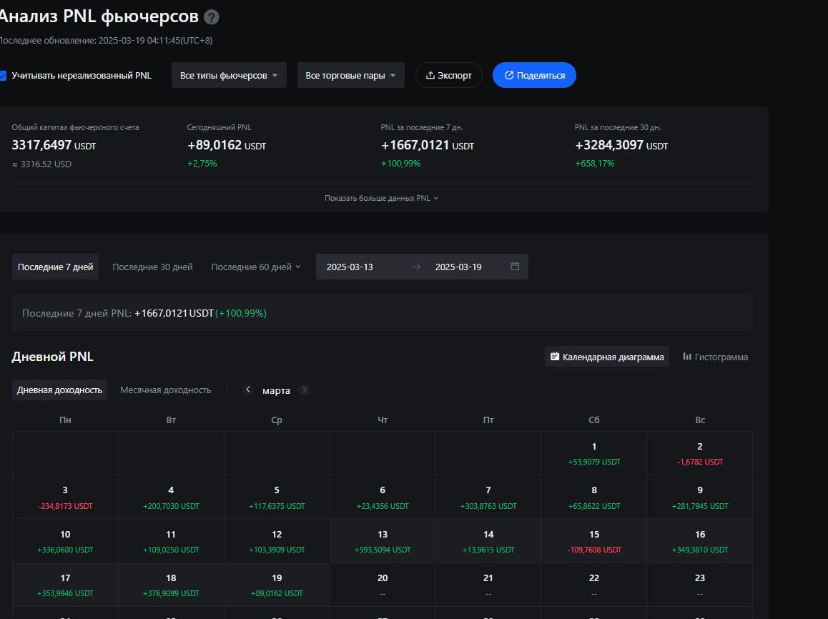Click the 'Дневной PNL' section heading
Image resolution: width=828 pixels, height=619 pixels.
coord(52,357)
